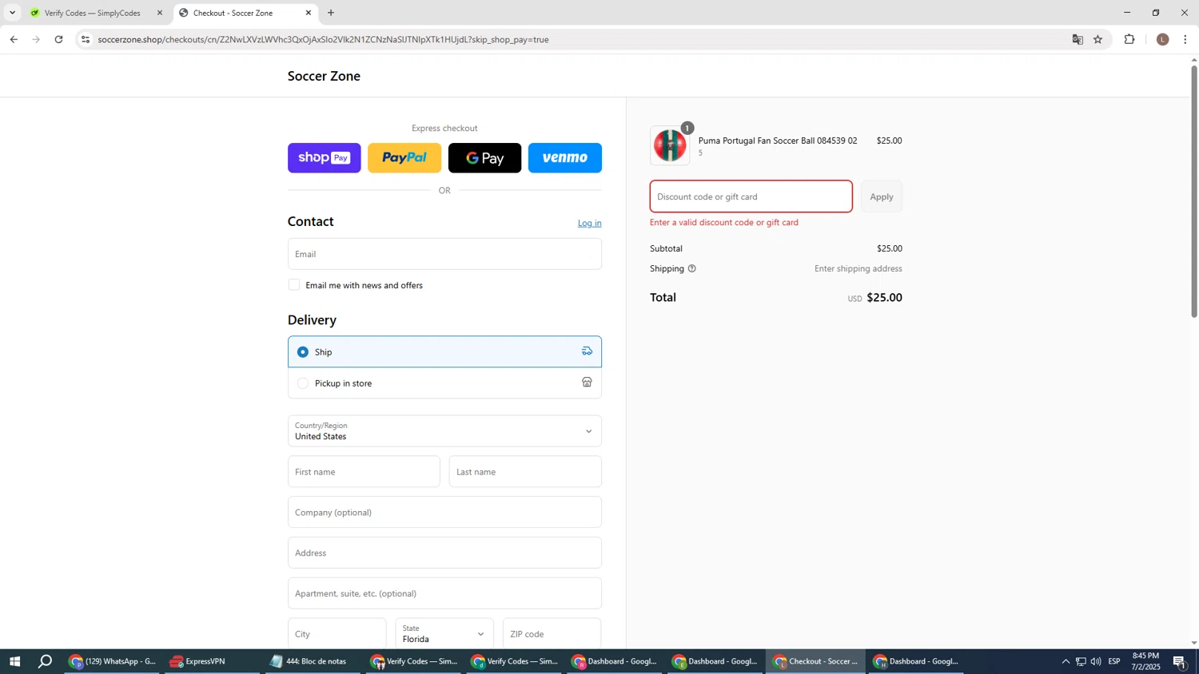Switch ESP keyboard language indicator
1199x674 pixels.
coord(1114,661)
